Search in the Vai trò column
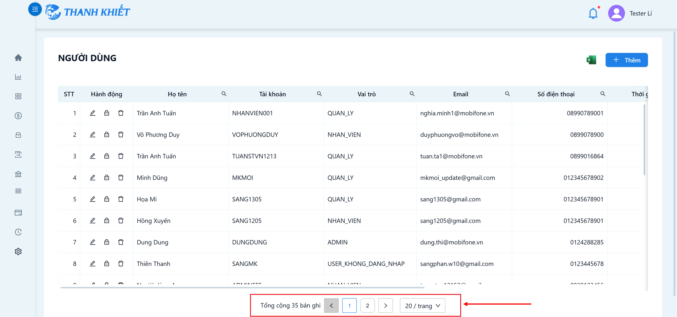Screen dimensions: 677x317 [412, 94]
